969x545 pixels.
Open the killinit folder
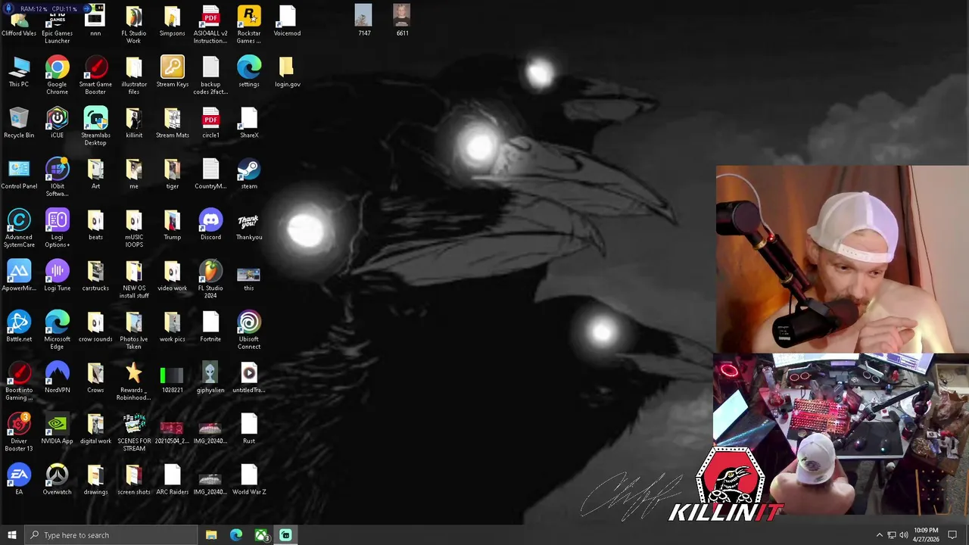(x=134, y=123)
